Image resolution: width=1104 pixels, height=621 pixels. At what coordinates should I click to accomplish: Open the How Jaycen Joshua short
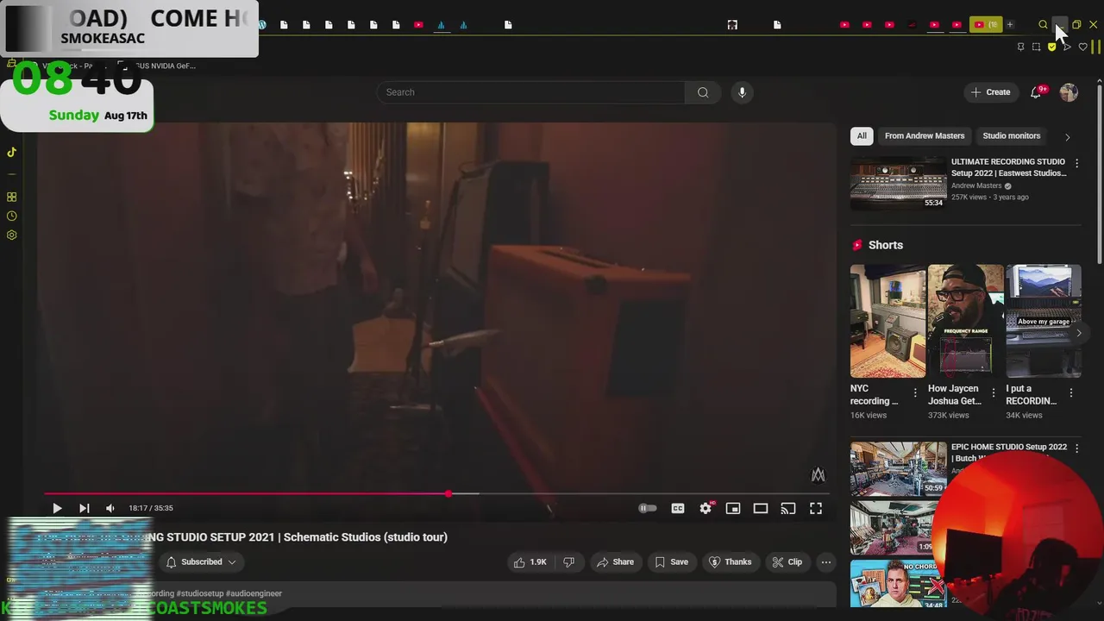(965, 321)
